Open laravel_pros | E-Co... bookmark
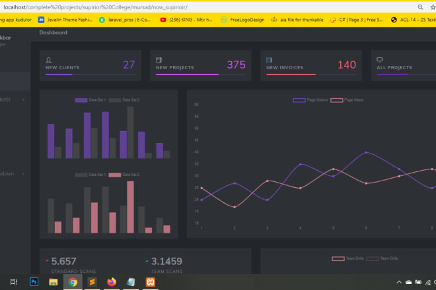Viewport: 436px width, 290px height. [x=125, y=20]
